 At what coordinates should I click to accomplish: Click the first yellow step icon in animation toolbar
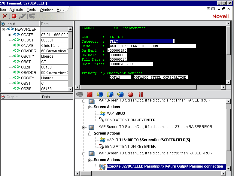coord(100,95)
